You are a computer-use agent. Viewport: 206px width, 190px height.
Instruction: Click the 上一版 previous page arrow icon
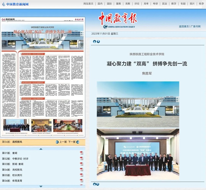pyautogui.click(x=57, y=142)
